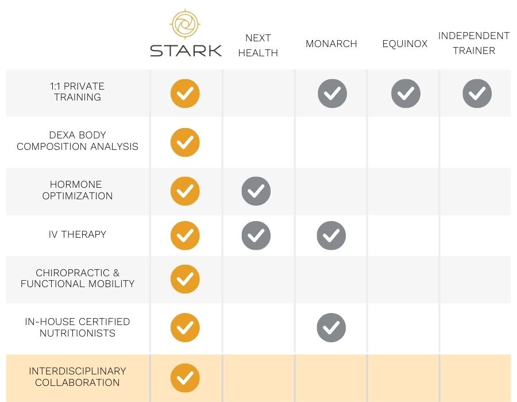The width and height of the screenshot is (517, 402).
Task: Click Next Health's IV Therapy checkmark
Action: click(x=256, y=235)
